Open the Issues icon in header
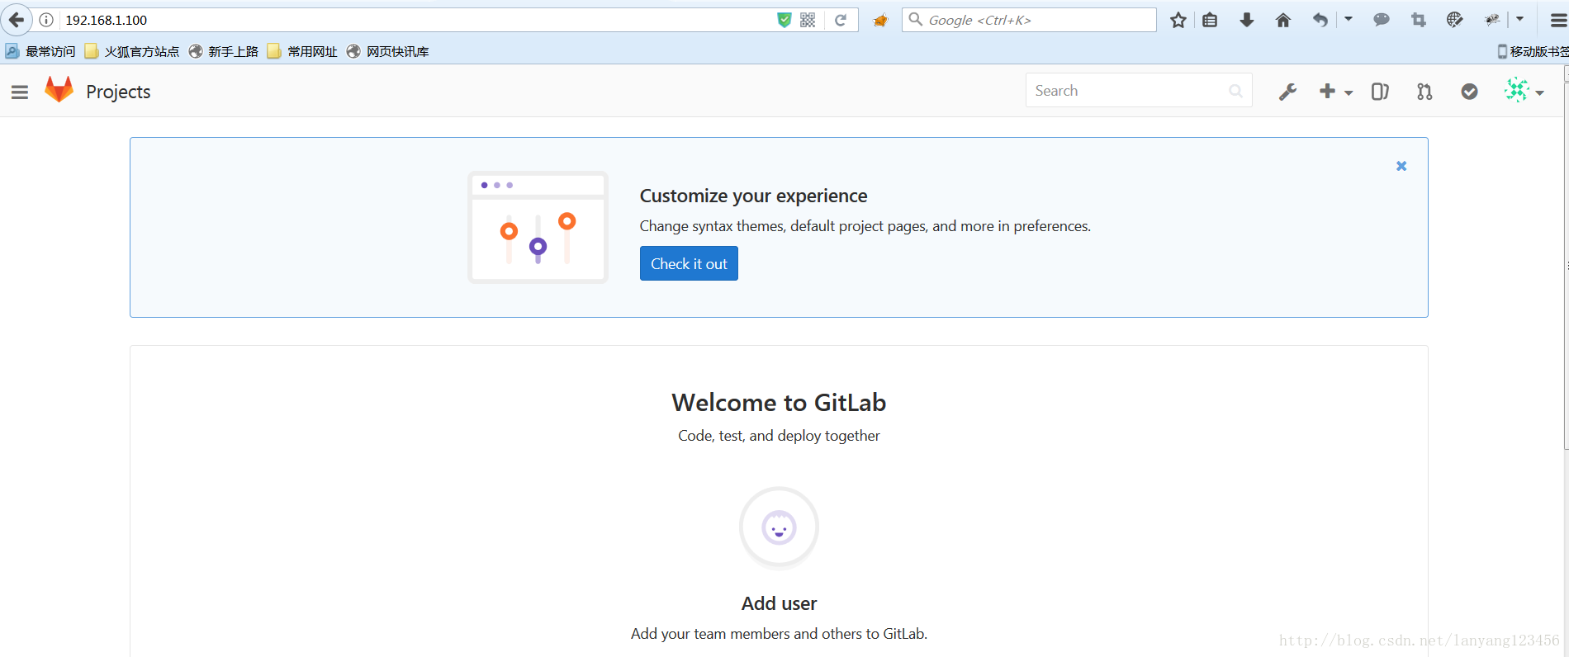The height and width of the screenshot is (657, 1569). (x=1380, y=92)
